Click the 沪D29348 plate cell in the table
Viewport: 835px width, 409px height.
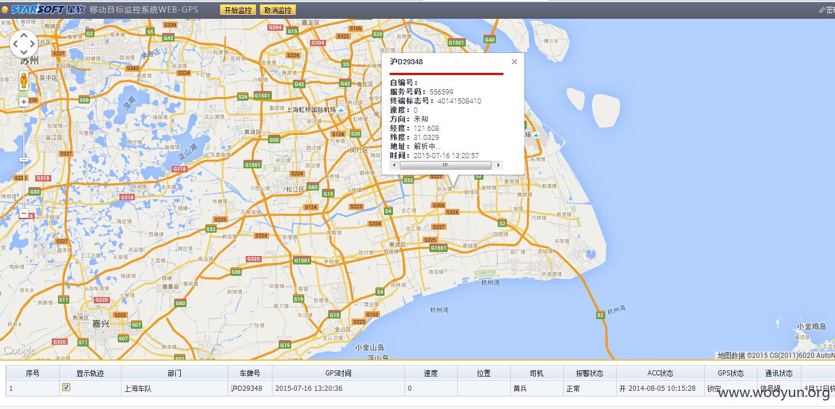pyautogui.click(x=250, y=389)
